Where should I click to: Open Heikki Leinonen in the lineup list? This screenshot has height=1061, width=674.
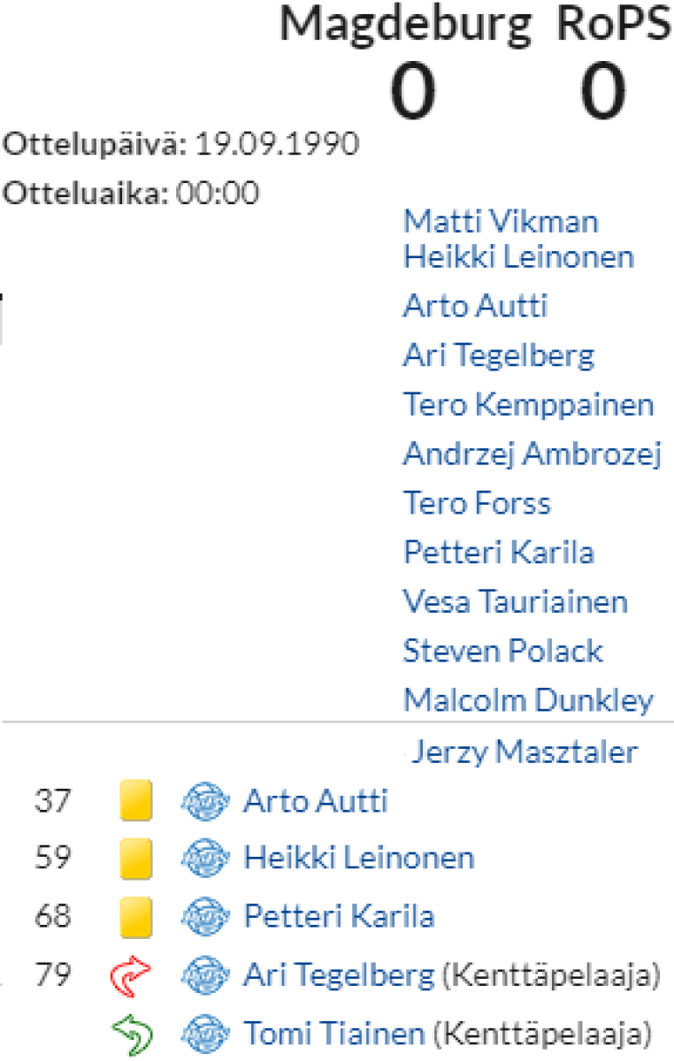pos(518,256)
